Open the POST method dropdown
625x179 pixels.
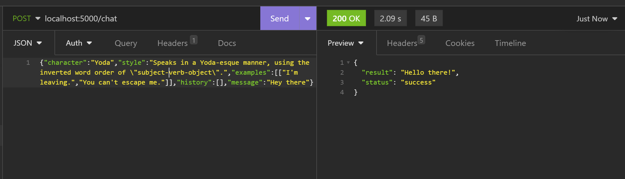(26, 19)
